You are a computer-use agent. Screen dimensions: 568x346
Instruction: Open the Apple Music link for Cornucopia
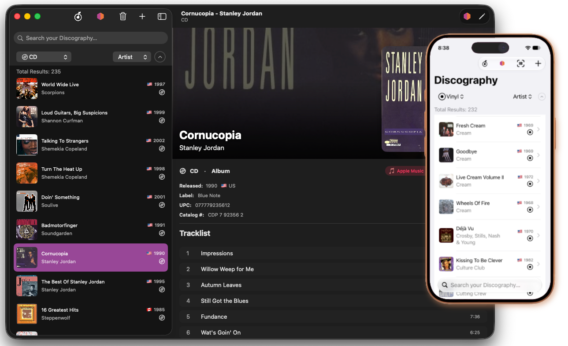[x=405, y=171]
